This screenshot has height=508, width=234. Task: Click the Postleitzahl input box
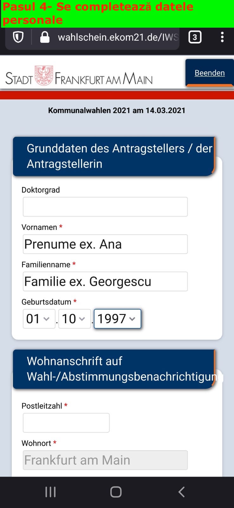pyautogui.click(x=66, y=423)
